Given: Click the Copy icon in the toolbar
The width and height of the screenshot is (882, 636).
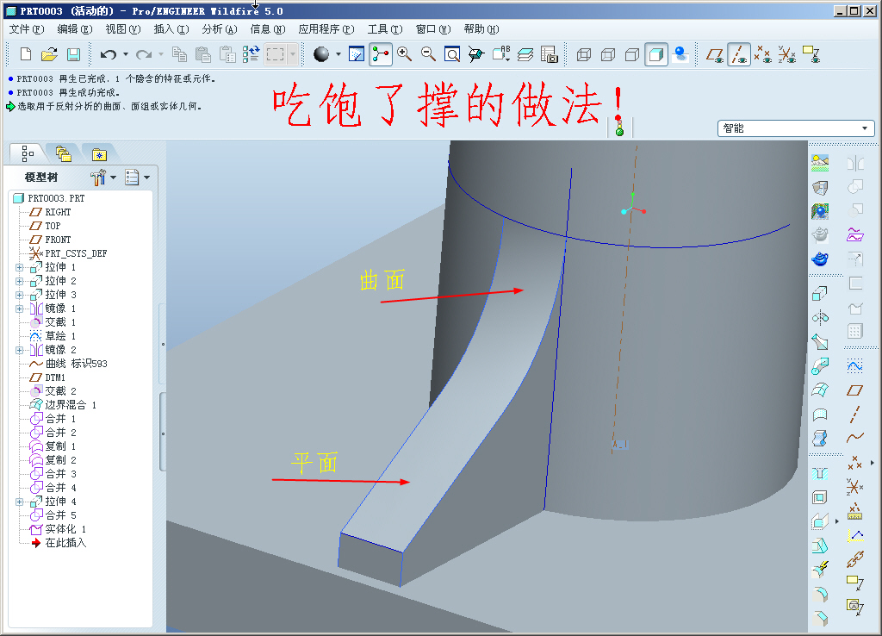Looking at the screenshot, I should [179, 54].
